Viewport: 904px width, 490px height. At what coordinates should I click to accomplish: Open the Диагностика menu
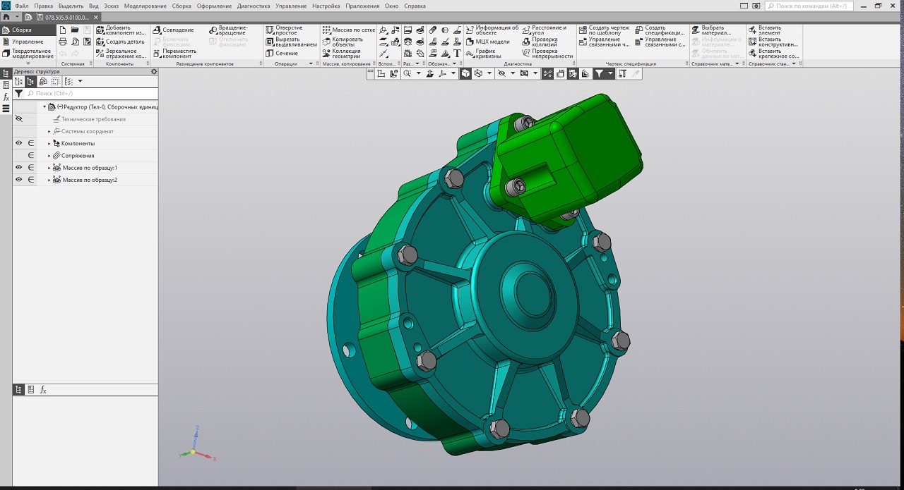tap(254, 6)
